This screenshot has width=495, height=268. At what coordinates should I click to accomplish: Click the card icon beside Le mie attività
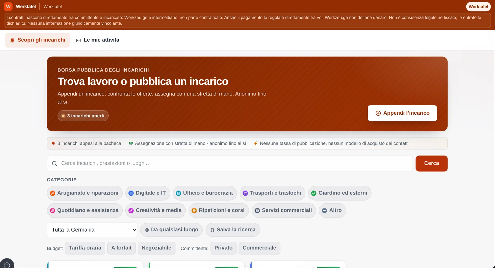(x=78, y=40)
